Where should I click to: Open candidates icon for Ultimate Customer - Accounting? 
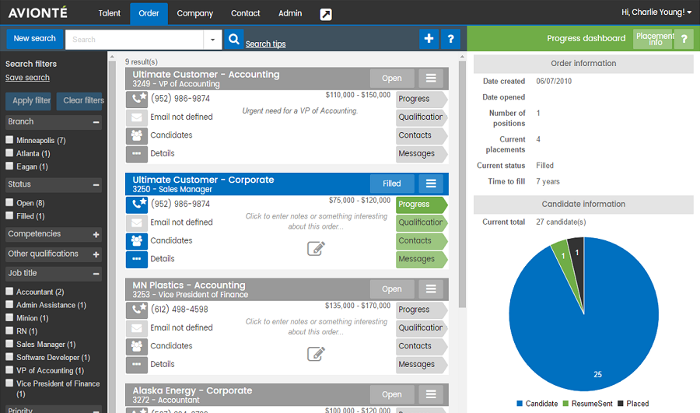pos(137,135)
